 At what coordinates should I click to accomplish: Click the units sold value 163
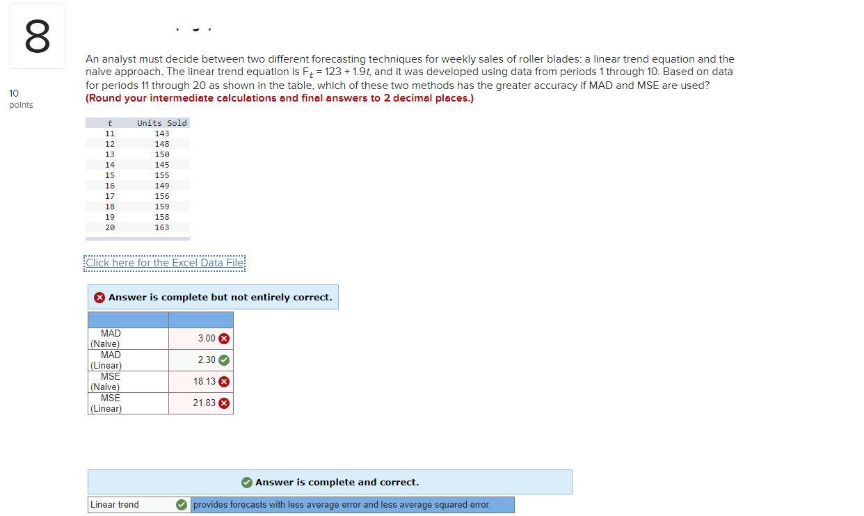pyautogui.click(x=162, y=227)
